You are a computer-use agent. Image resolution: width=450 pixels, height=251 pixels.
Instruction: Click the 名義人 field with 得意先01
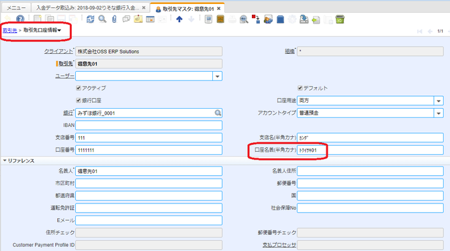pos(148,171)
